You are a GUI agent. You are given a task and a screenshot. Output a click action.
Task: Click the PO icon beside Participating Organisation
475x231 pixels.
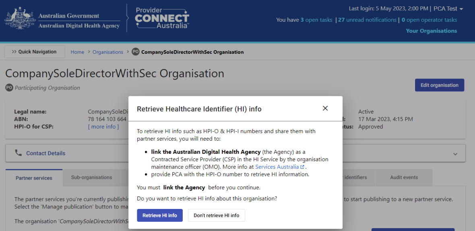pyautogui.click(x=9, y=88)
